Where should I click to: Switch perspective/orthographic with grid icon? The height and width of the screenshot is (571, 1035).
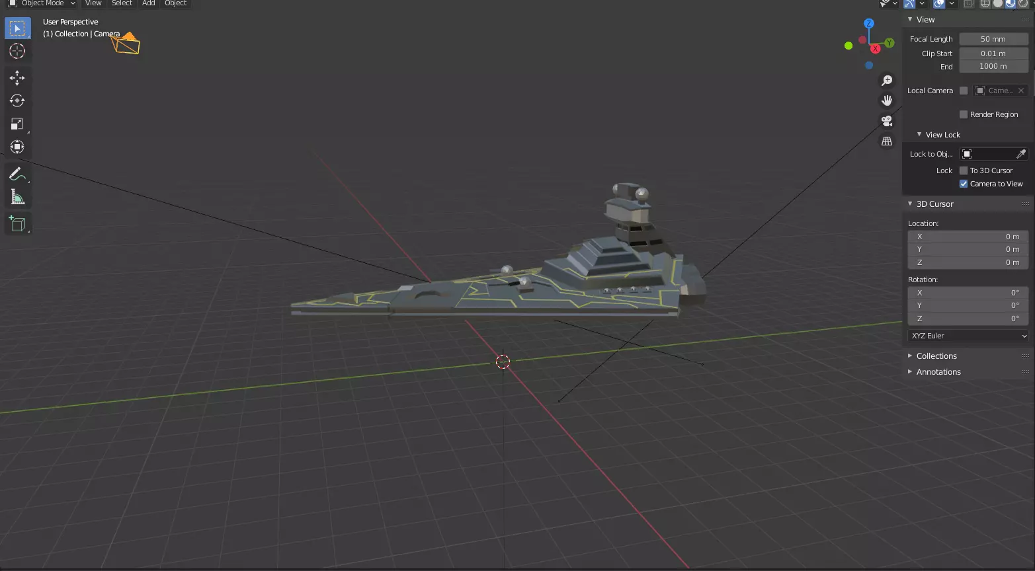coord(887,141)
